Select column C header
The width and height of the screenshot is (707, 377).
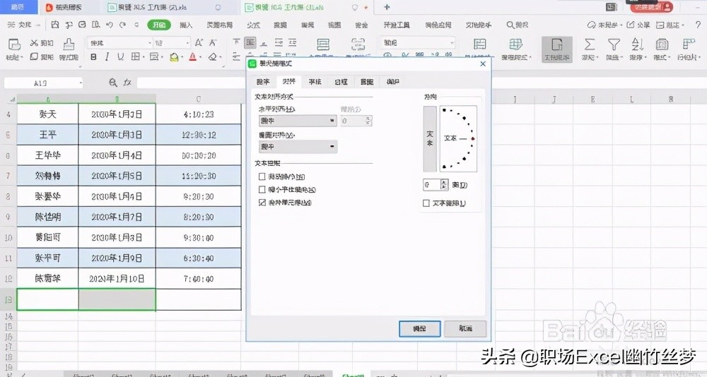click(x=199, y=99)
